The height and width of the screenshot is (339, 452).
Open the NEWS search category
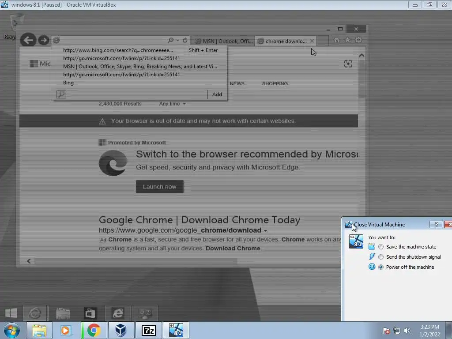click(237, 83)
